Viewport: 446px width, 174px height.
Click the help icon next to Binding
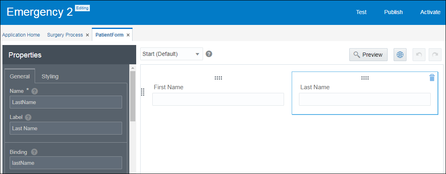pos(34,152)
